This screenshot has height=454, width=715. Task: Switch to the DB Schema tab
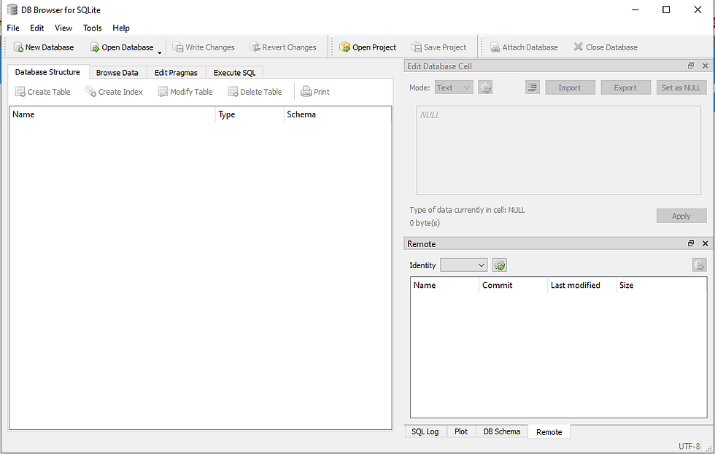coord(502,431)
